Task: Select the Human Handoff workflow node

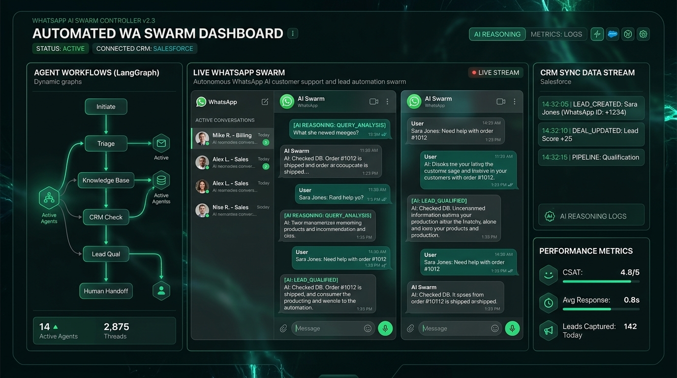Action: (106, 291)
